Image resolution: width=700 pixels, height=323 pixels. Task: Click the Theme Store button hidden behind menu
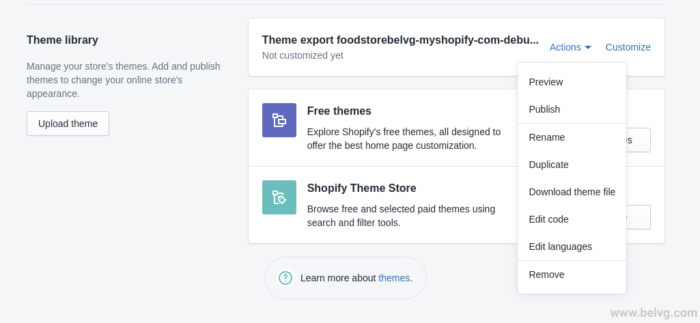(639, 217)
